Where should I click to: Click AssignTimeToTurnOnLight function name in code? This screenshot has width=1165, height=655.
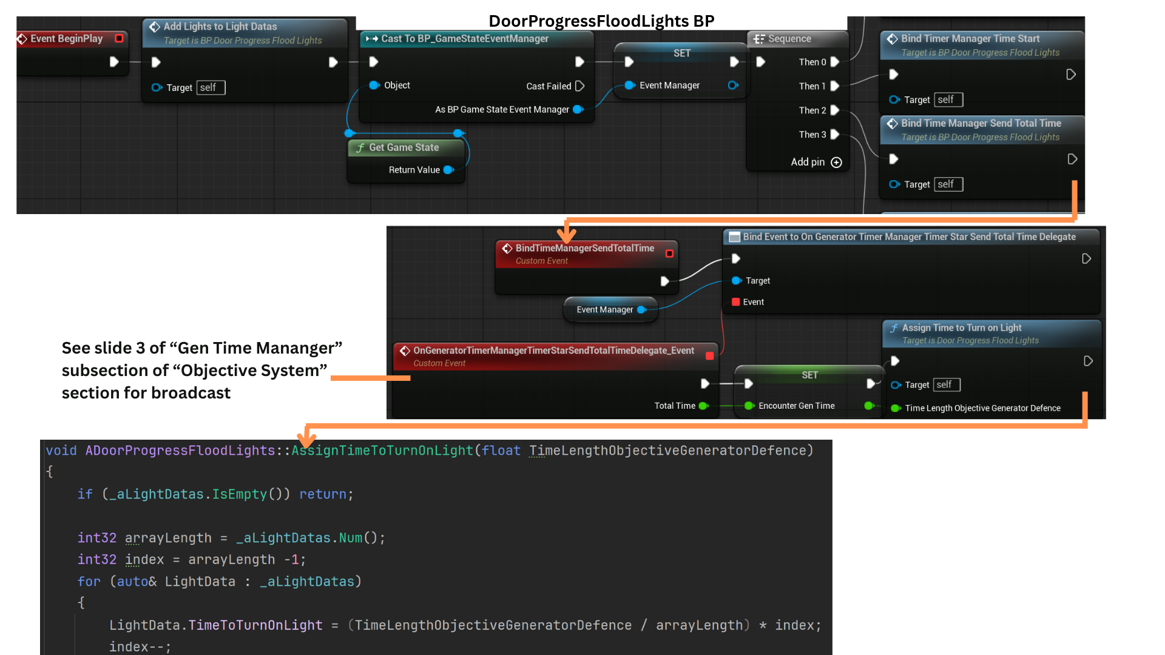coord(382,451)
